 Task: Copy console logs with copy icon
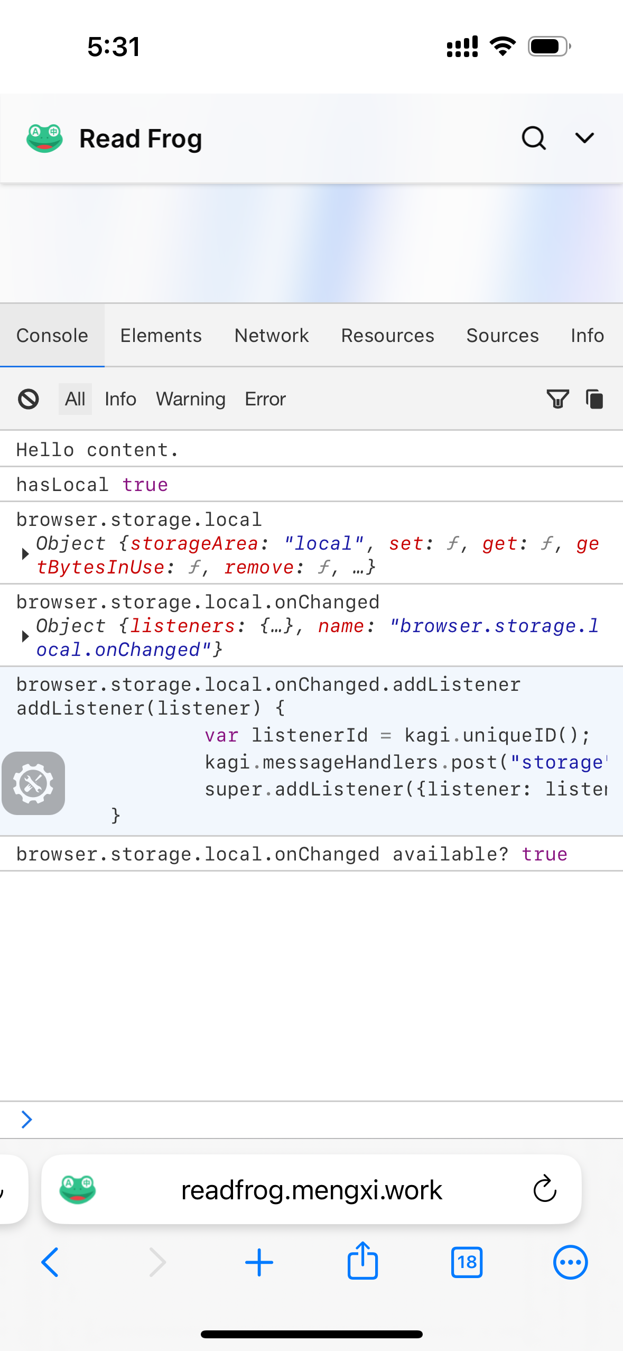click(x=594, y=399)
